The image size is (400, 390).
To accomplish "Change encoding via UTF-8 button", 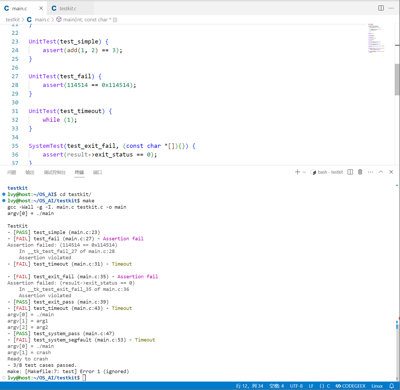I will point(296,386).
